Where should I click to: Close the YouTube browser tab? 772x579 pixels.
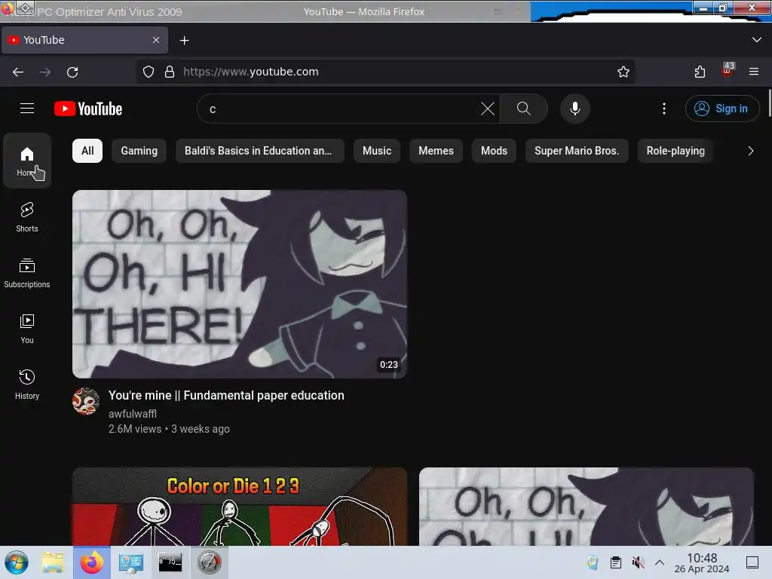[x=156, y=40]
